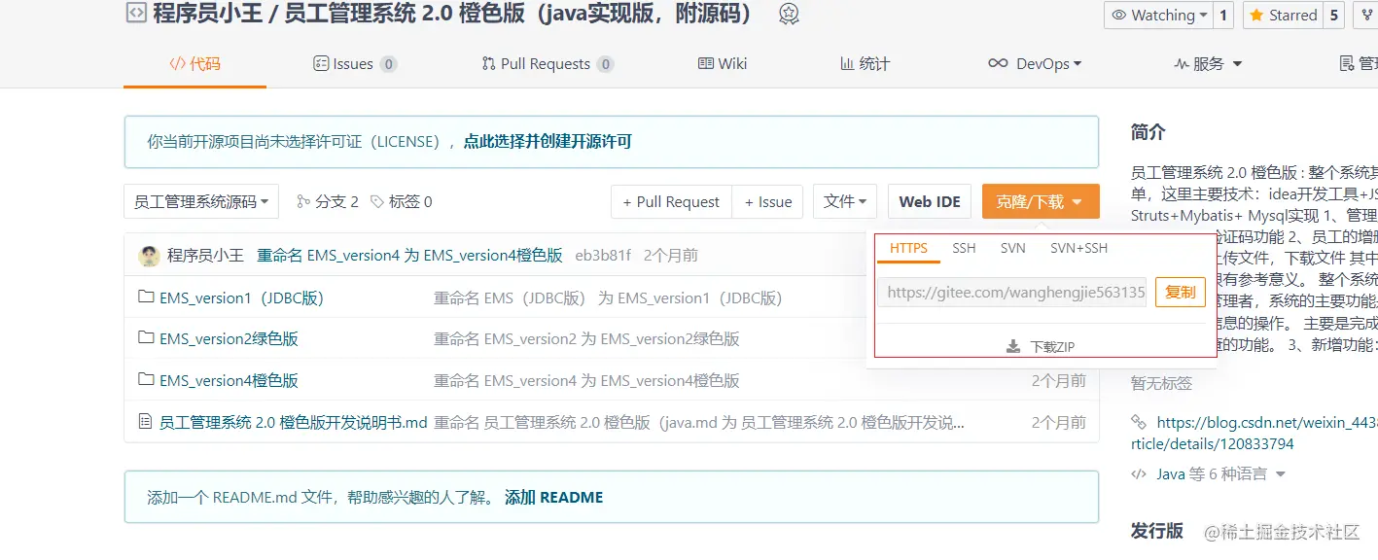Click 下载ZIP download link
This screenshot has height=560, width=1378.
[x=1041, y=346]
